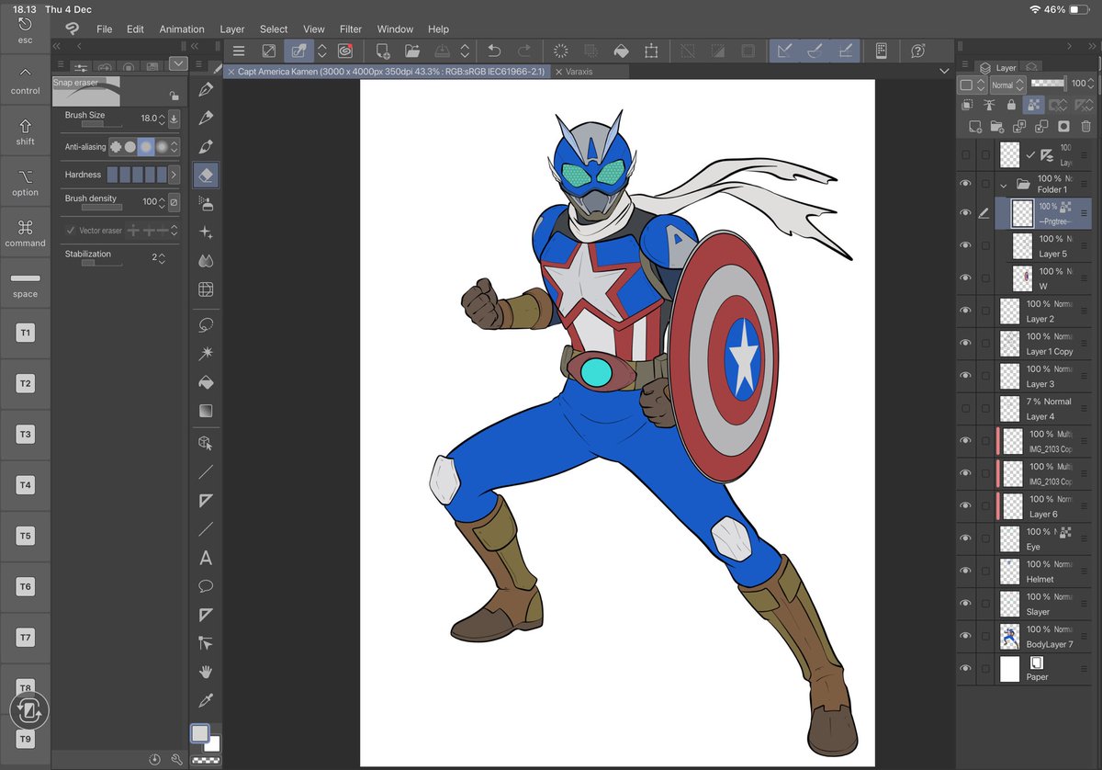This screenshot has width=1102, height=770.
Task: Select the Brush tool in tool palette
Action: (206, 146)
